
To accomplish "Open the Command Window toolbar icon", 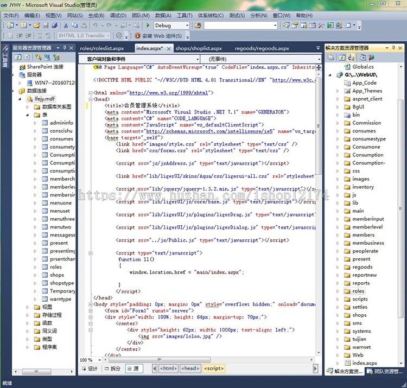I will pos(348,25).
